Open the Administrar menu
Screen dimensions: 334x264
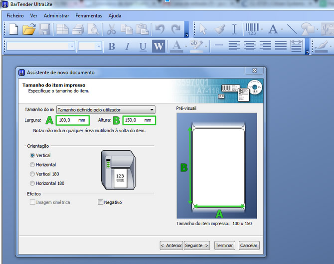[x=56, y=15]
